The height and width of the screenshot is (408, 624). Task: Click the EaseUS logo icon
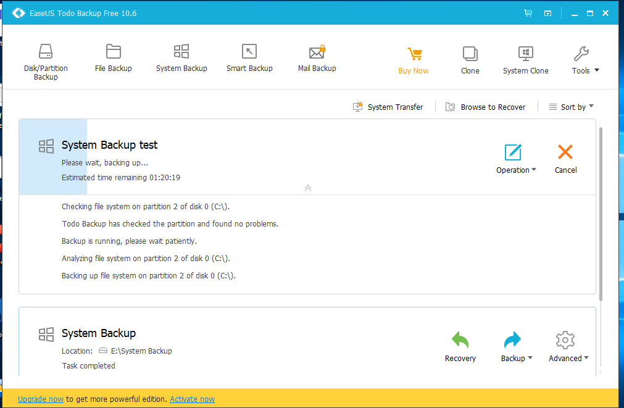(19, 13)
